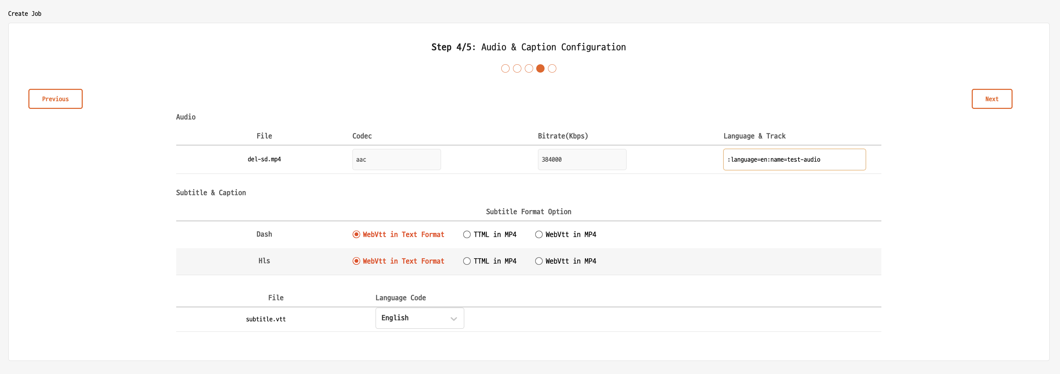Select Dash WebVtt in Text Format
The height and width of the screenshot is (374, 1060).
356,234
